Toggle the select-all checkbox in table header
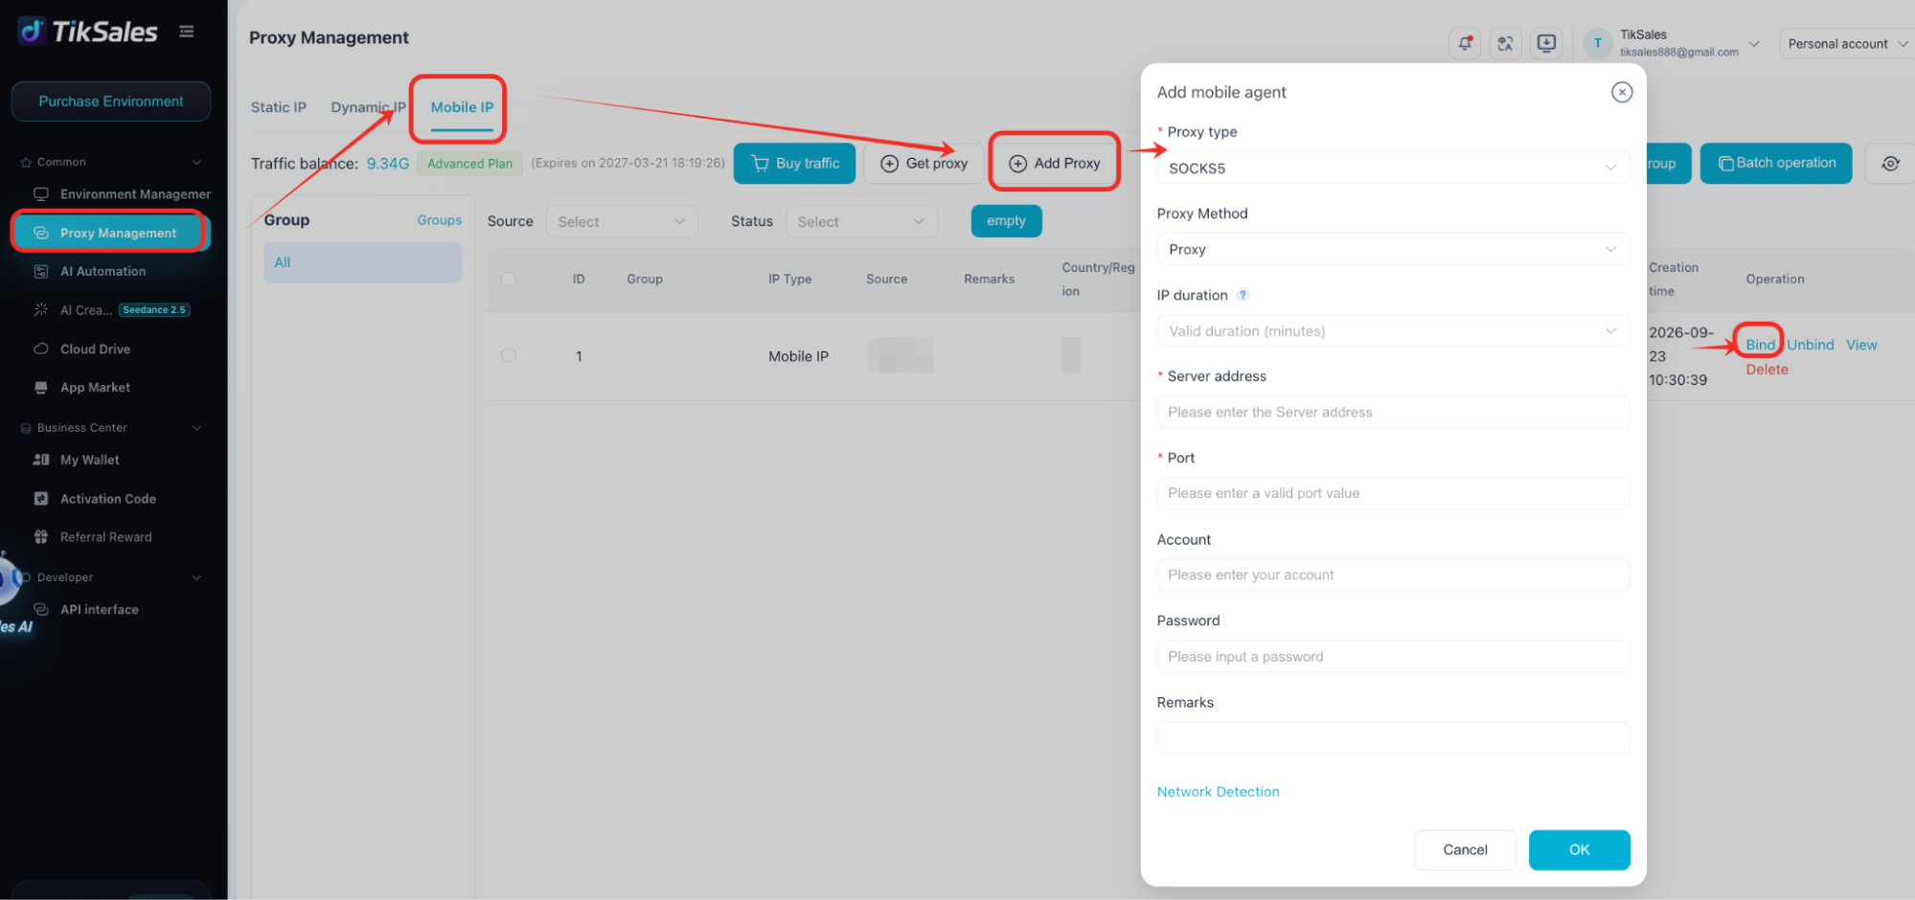Viewport: 1915px width, 900px height. pyautogui.click(x=509, y=280)
